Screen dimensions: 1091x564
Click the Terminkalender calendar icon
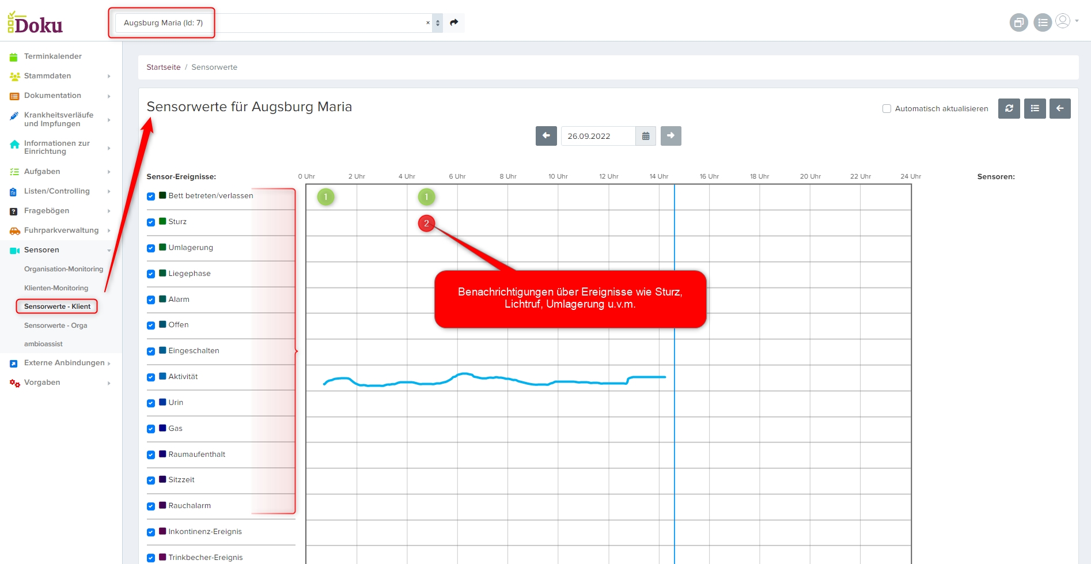coord(14,56)
